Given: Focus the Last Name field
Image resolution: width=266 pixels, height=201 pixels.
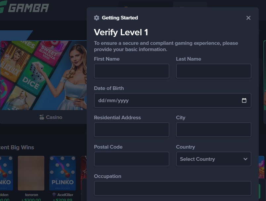Looking at the screenshot, I should [214, 71].
